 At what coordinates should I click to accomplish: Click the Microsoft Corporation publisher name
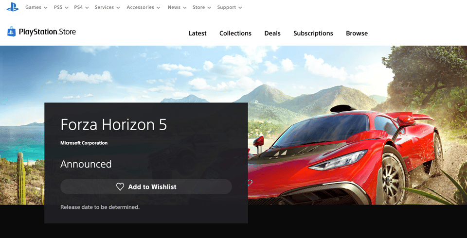pos(84,143)
